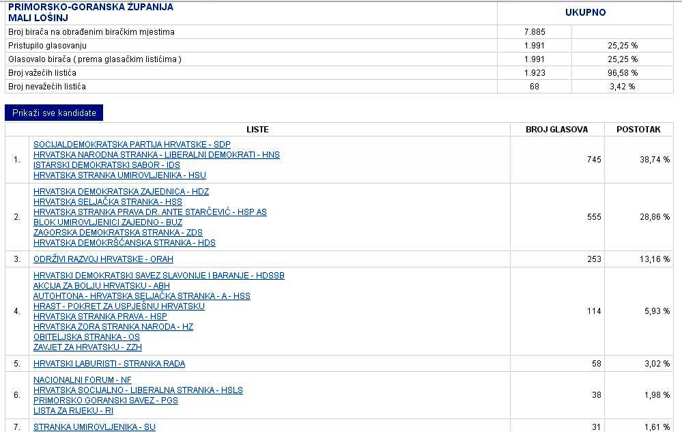Image resolution: width=682 pixels, height=432 pixels.
Task: Select the vote count 114
Action: [x=594, y=311]
